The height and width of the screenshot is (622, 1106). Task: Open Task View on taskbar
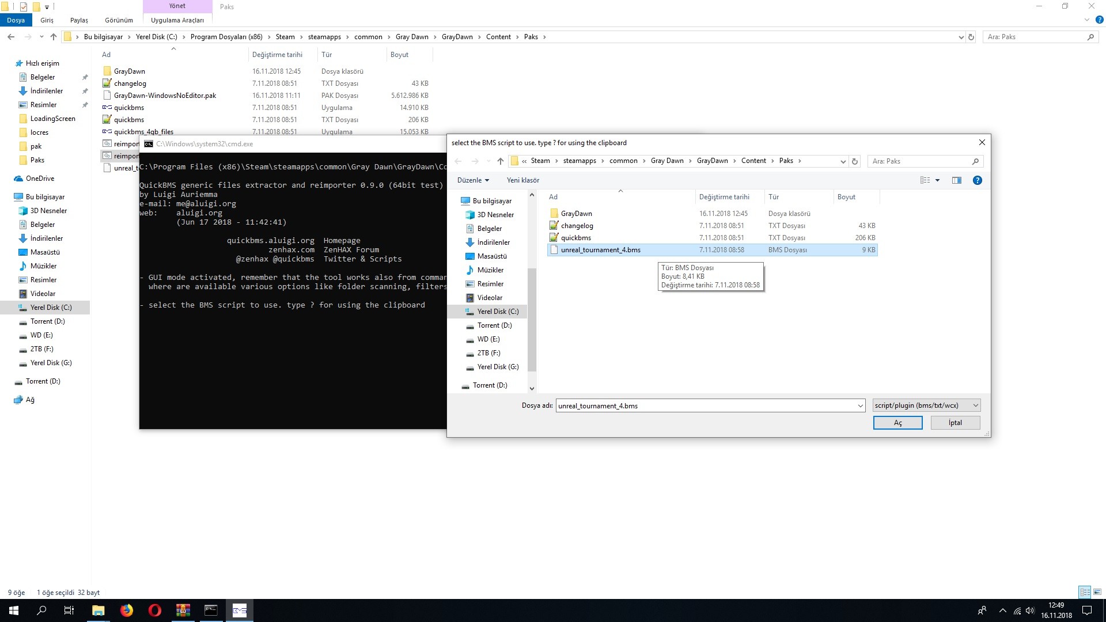tap(69, 610)
